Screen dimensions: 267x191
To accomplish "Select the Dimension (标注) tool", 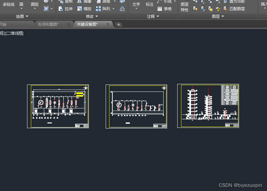I will tap(150, 4).
